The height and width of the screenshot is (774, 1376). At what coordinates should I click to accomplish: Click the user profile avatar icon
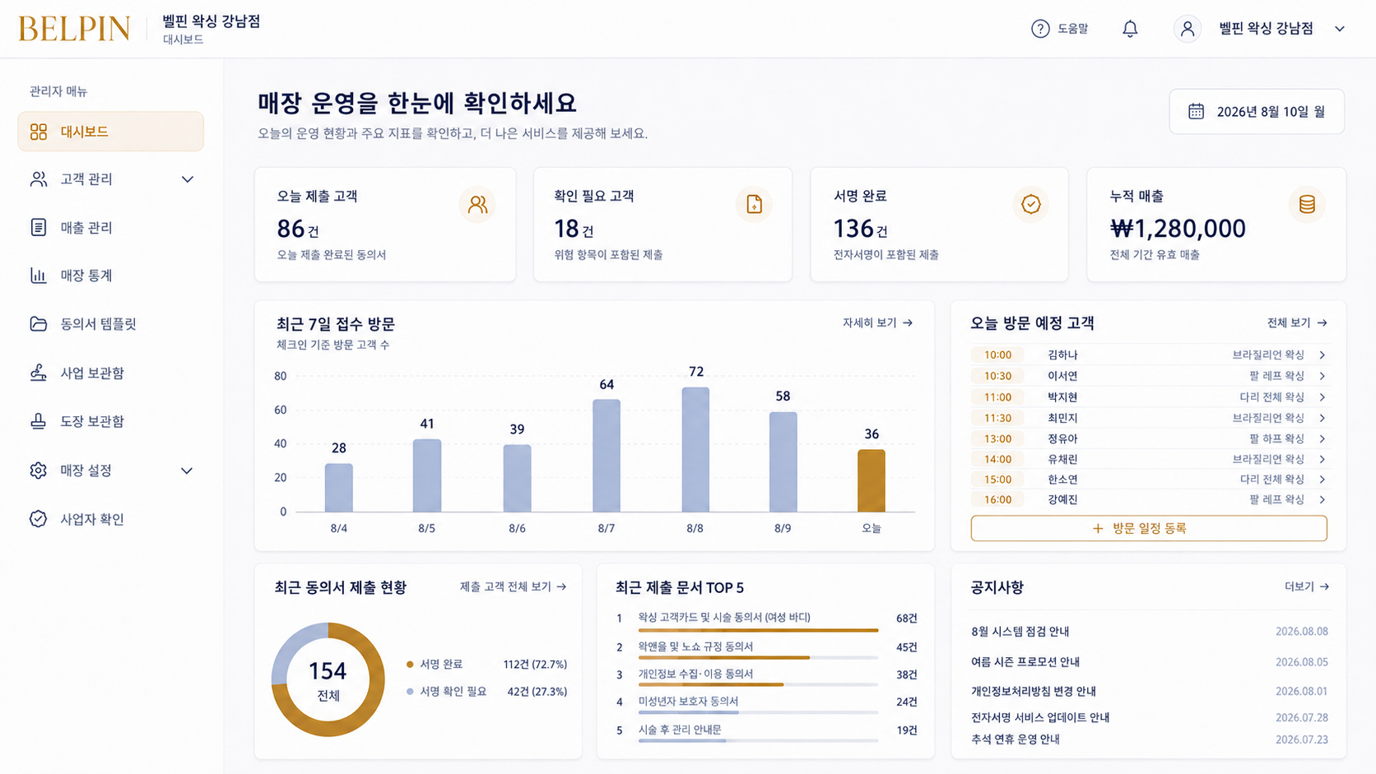[x=1187, y=29]
